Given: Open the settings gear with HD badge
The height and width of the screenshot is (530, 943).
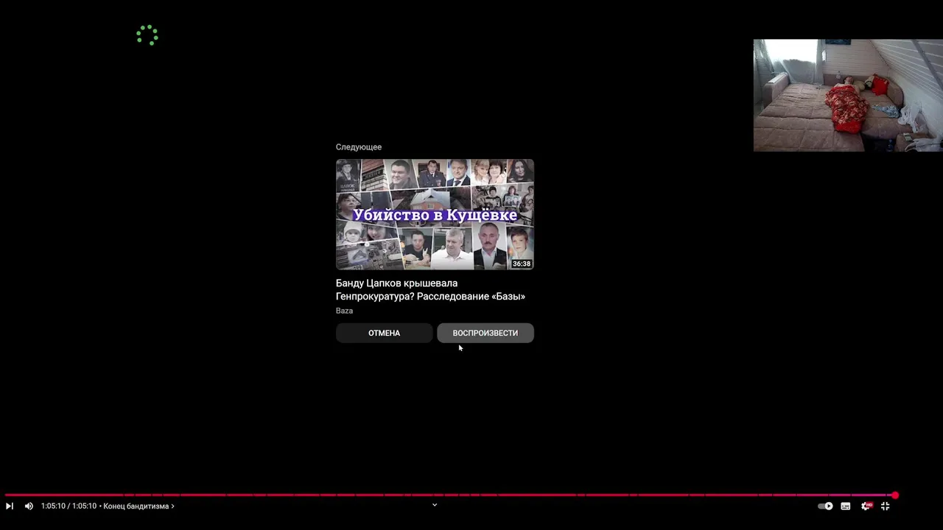Looking at the screenshot, I should tap(866, 506).
